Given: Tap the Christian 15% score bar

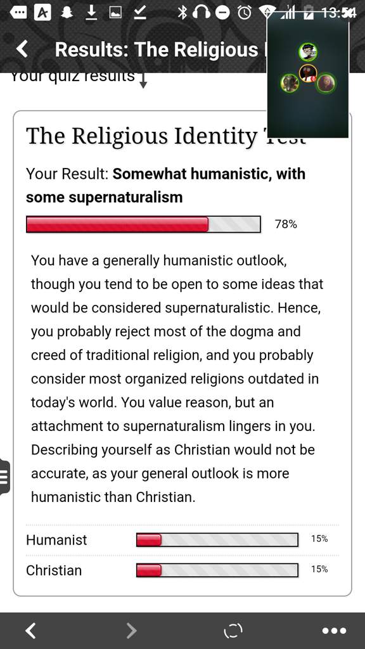Looking at the screenshot, I should [217, 570].
